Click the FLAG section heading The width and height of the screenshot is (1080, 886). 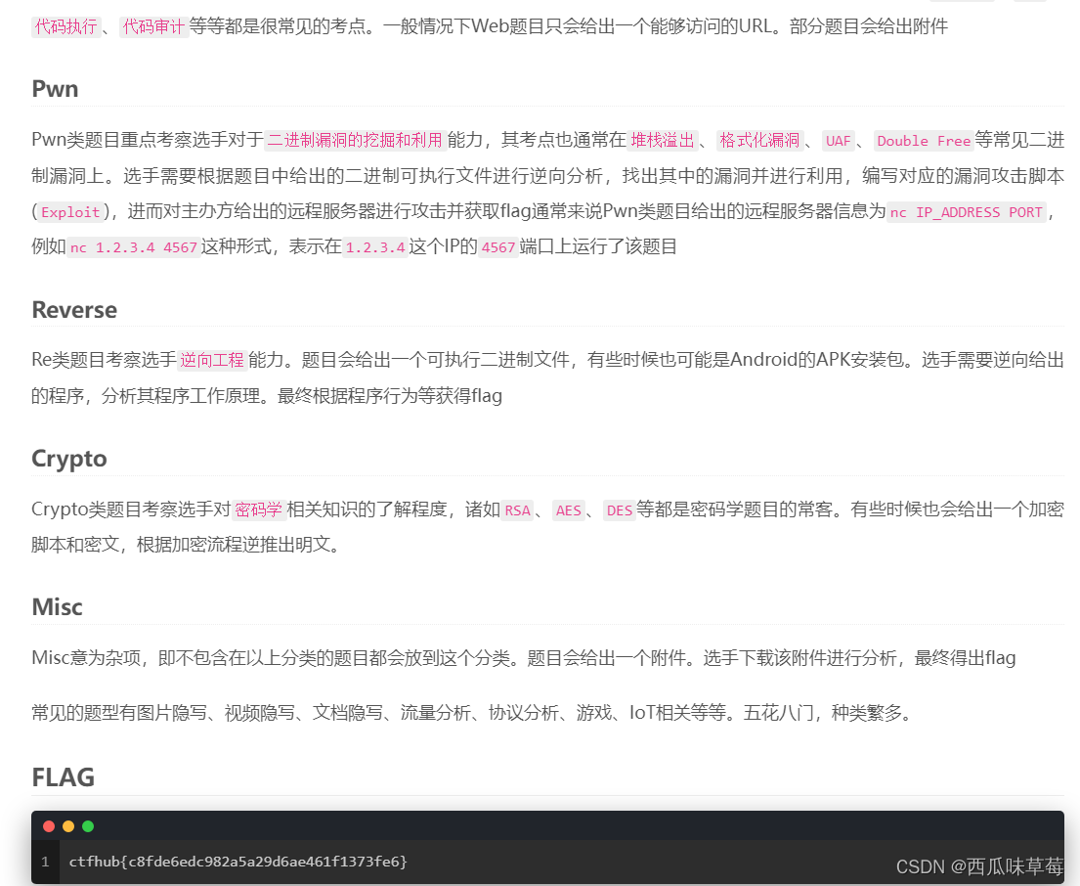(x=63, y=776)
